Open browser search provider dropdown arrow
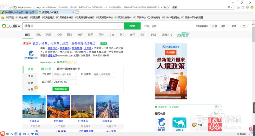 pos(232,7)
